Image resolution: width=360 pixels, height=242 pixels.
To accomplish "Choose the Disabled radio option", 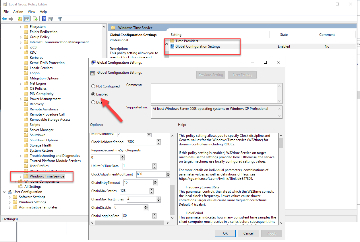I will coord(93,102).
